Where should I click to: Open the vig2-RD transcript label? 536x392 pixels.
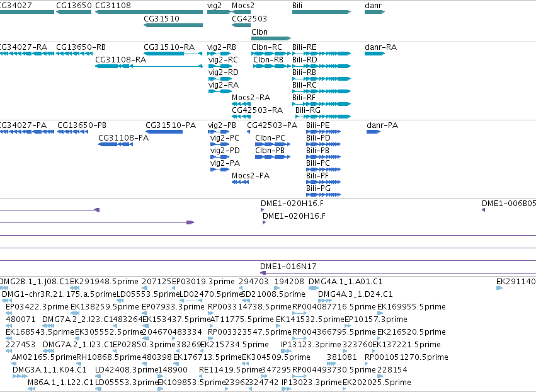(x=223, y=72)
